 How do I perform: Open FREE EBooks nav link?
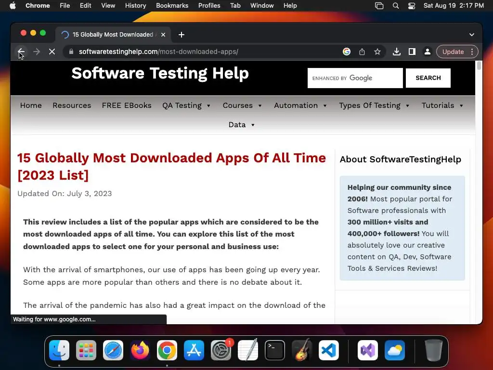coord(127,106)
